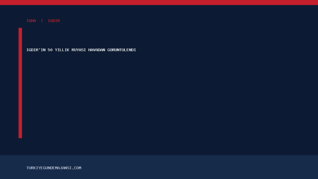
Task: Click the TGHA agency label
Action: (31, 21)
